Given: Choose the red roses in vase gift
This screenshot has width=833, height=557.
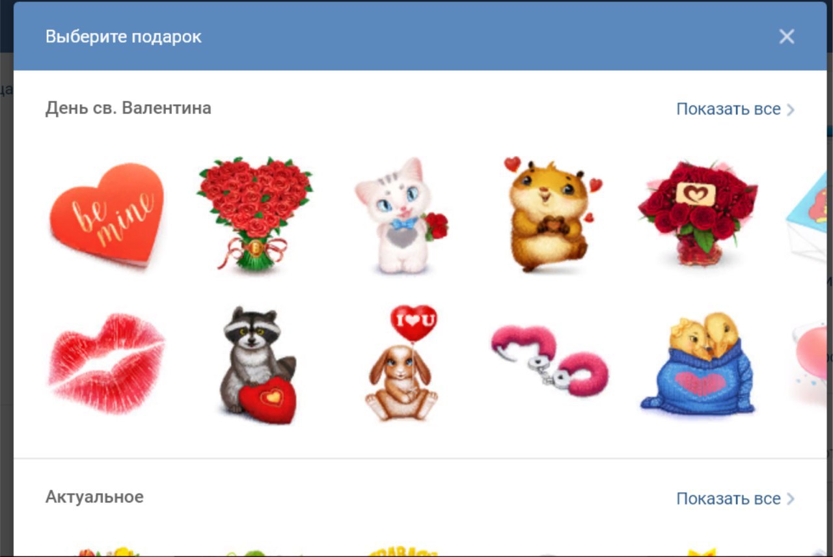Looking at the screenshot, I should pyautogui.click(x=698, y=213).
